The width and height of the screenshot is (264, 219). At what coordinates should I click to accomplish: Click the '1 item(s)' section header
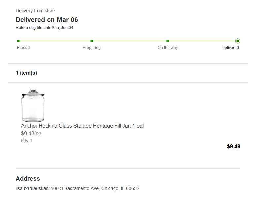(26, 73)
